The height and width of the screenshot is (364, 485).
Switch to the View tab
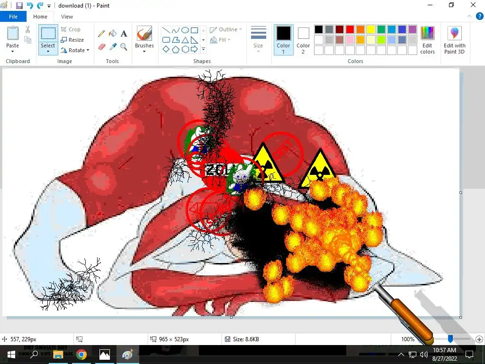point(67,17)
